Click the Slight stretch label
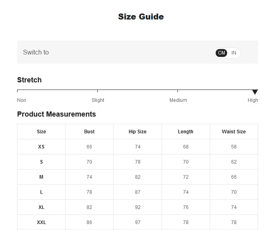Image resolution: width=274 pixels, height=230 pixels. [x=98, y=100]
